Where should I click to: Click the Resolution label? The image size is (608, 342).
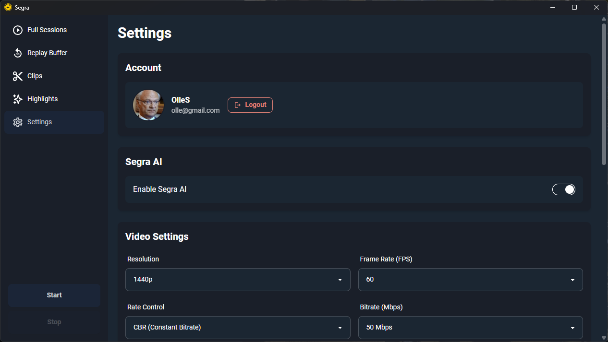pos(143,259)
